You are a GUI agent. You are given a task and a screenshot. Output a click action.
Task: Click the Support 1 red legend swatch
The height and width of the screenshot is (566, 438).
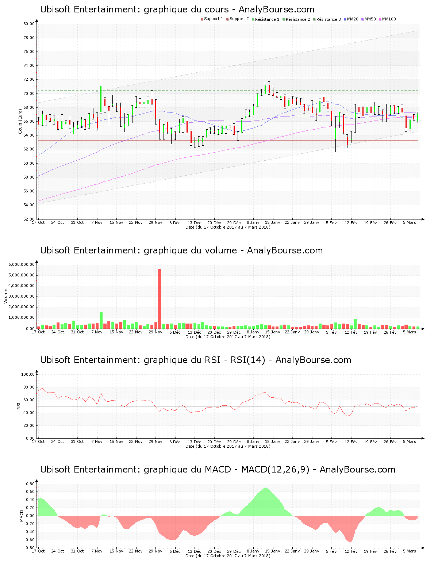202,19
